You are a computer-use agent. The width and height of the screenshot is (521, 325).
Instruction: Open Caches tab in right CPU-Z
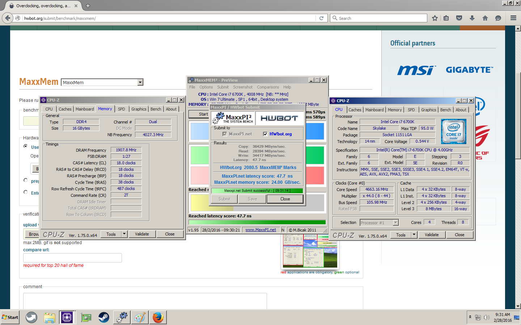click(x=355, y=110)
